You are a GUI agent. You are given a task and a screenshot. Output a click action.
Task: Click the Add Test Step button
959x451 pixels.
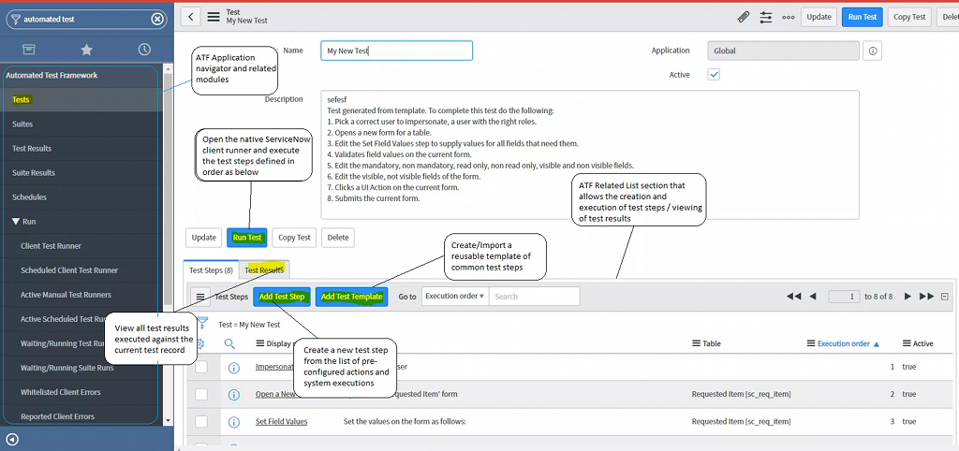pyautogui.click(x=281, y=297)
